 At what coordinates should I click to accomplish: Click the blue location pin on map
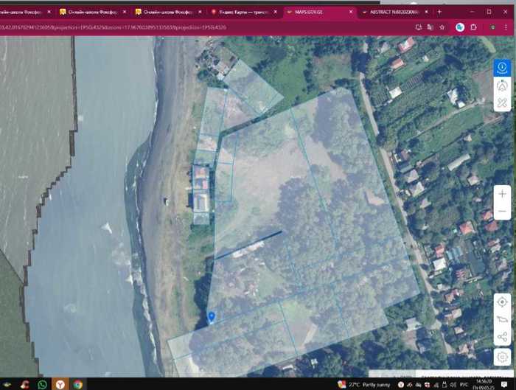tap(212, 316)
